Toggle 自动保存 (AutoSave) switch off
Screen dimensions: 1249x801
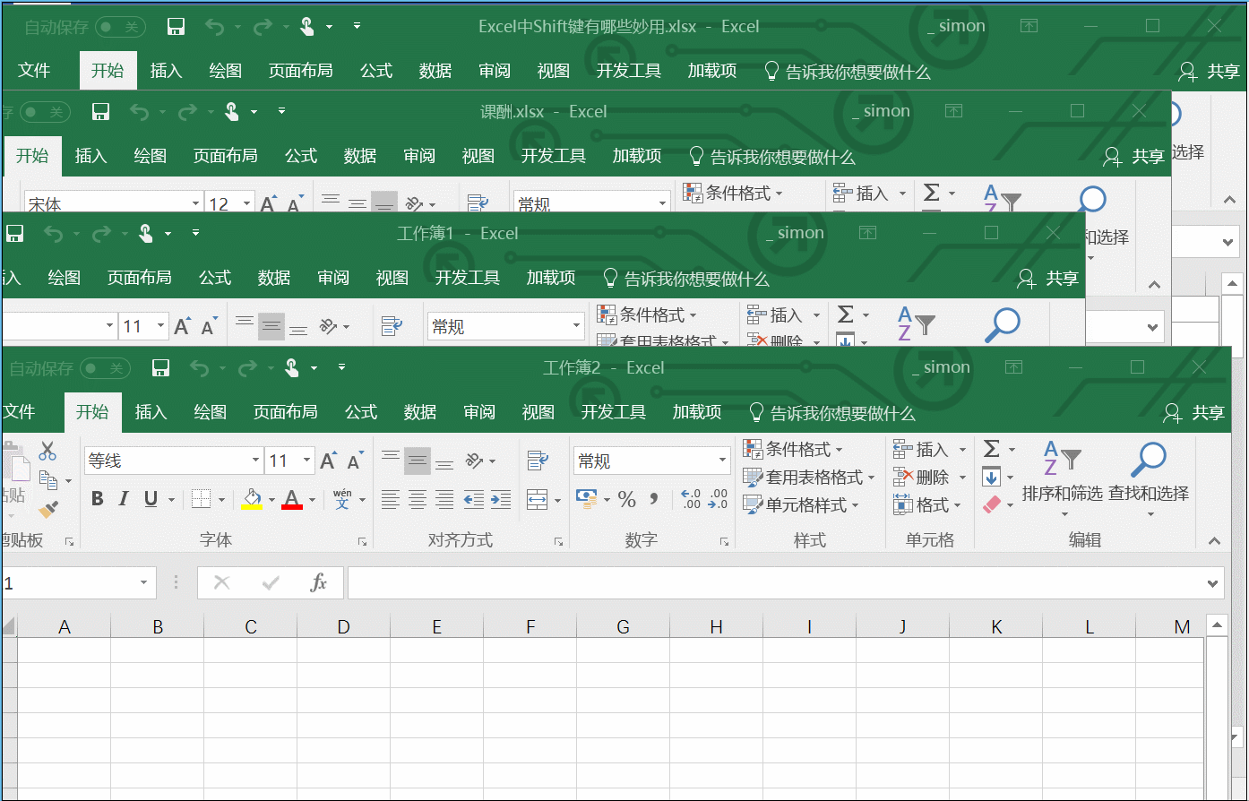[x=106, y=368]
